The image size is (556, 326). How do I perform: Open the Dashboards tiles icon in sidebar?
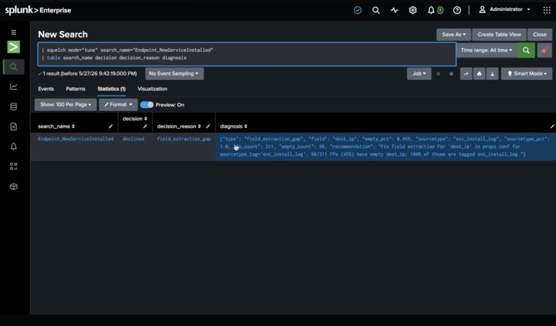coord(14,166)
